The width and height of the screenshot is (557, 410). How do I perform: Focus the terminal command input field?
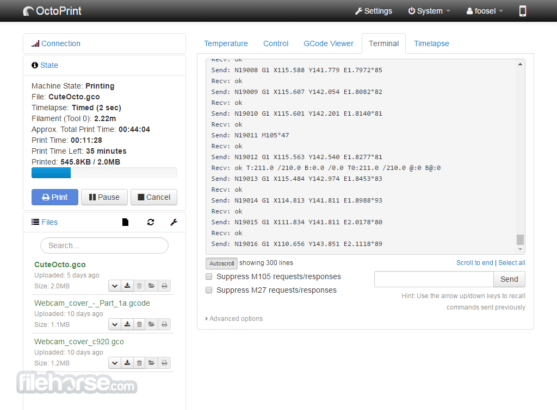pyautogui.click(x=434, y=279)
